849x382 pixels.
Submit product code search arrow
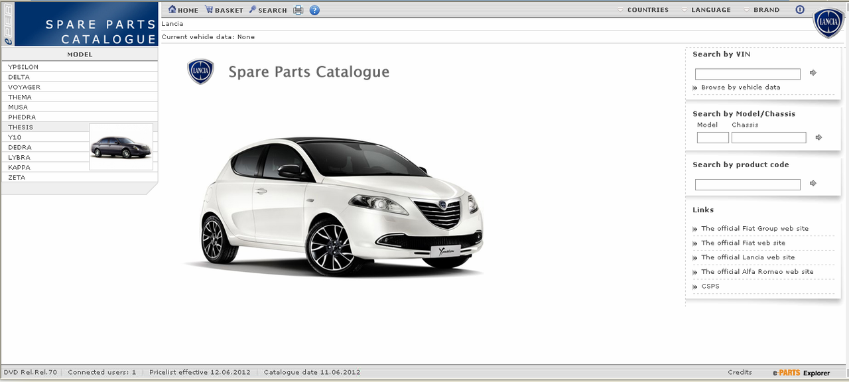(813, 183)
